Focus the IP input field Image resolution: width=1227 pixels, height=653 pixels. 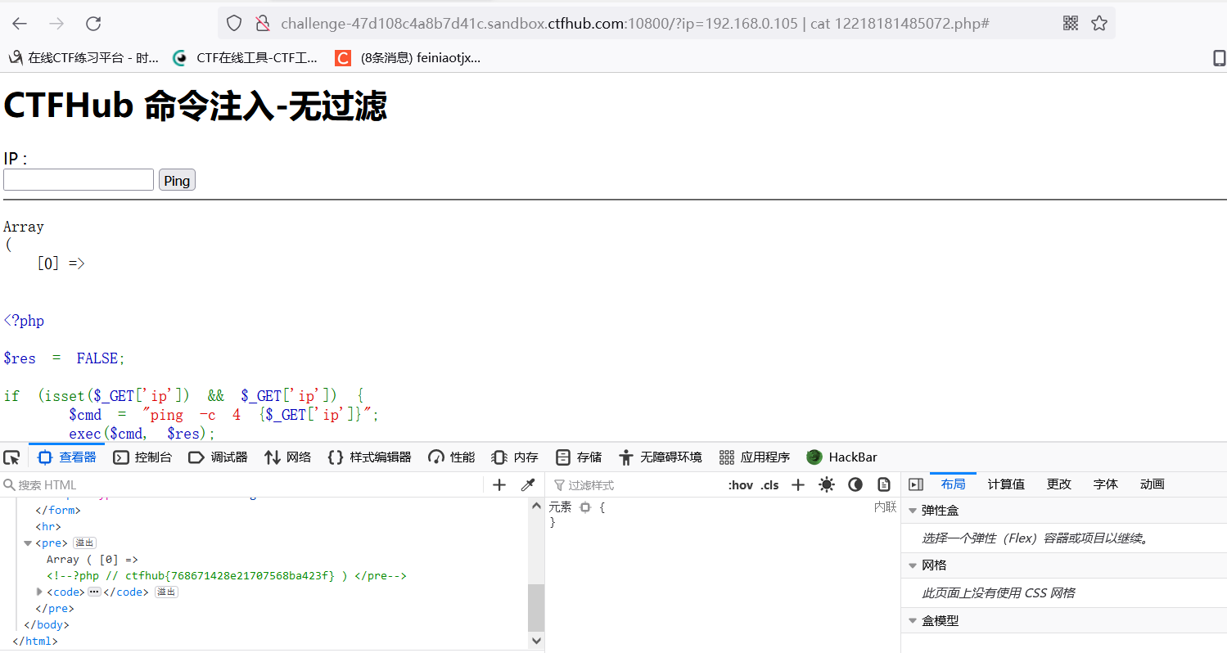click(x=79, y=180)
